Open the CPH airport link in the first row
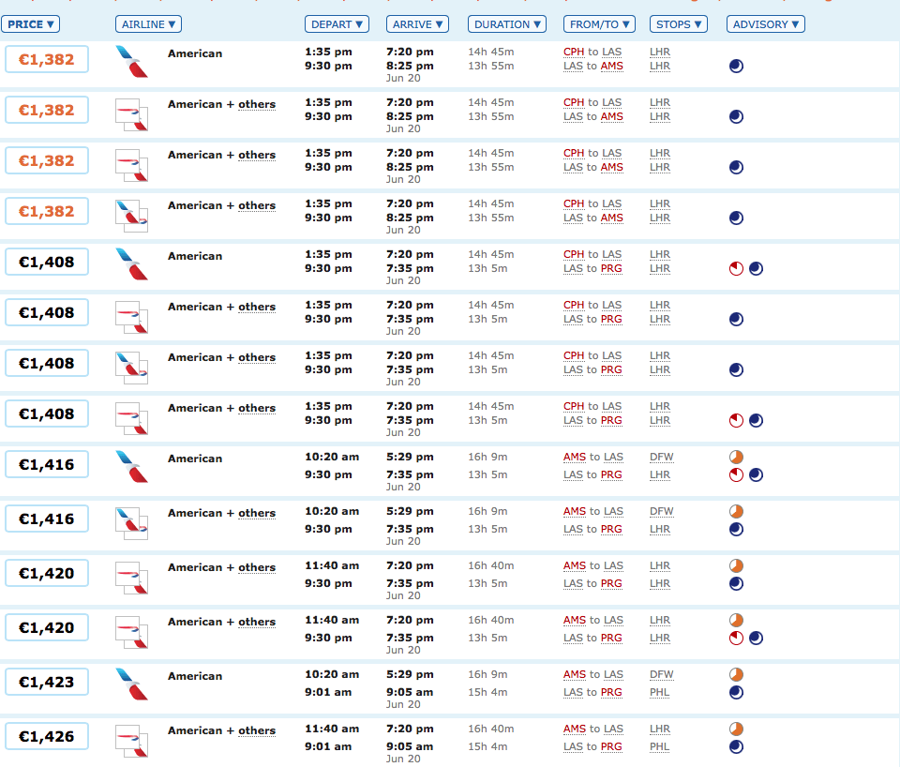This screenshot has width=900, height=767. pyautogui.click(x=573, y=53)
